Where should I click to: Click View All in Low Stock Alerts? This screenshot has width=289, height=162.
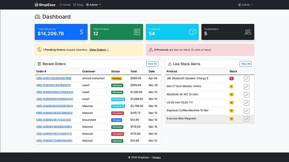245,64
